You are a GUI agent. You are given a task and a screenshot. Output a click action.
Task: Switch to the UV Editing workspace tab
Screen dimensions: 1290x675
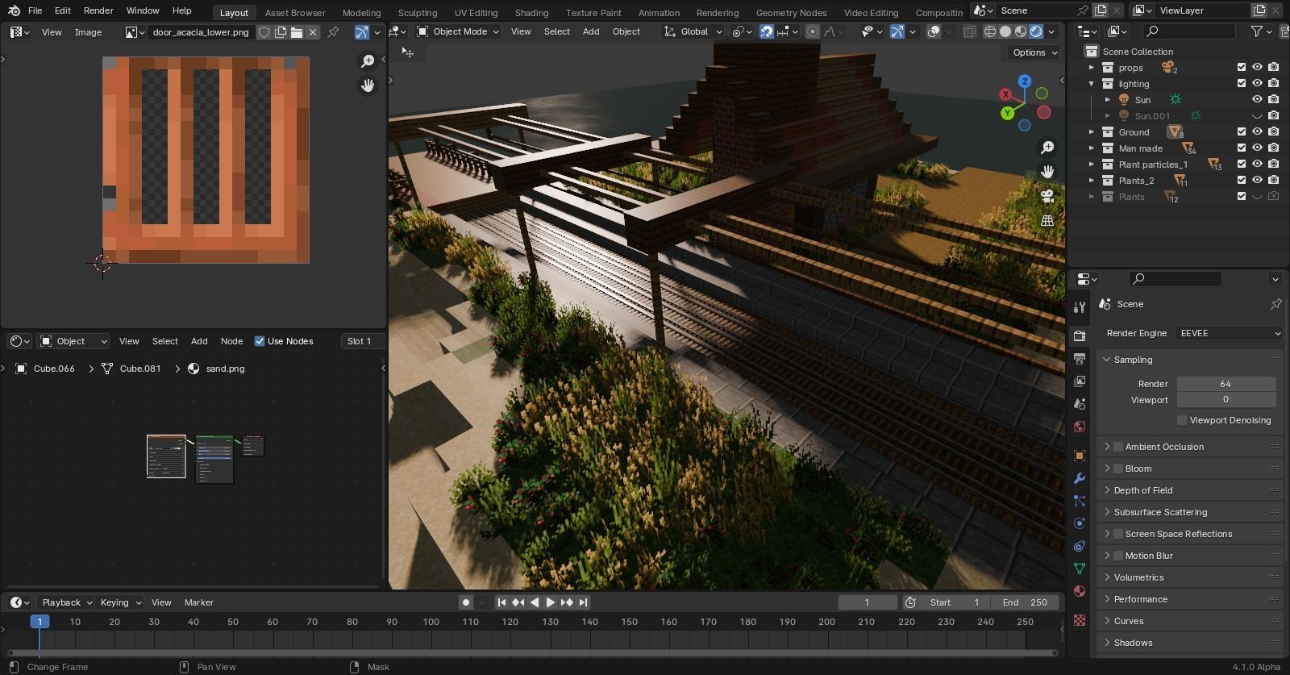pos(476,12)
